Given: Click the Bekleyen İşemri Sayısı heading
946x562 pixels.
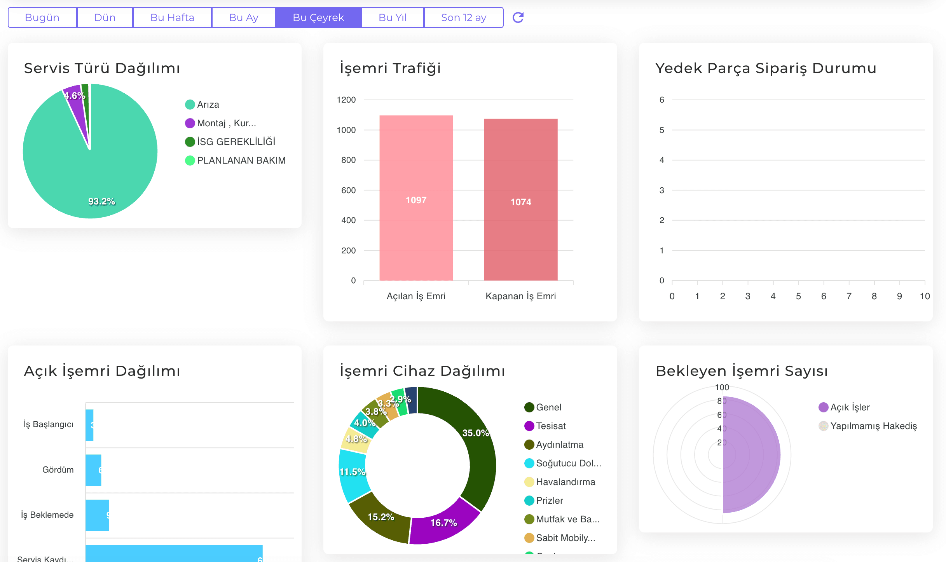Looking at the screenshot, I should point(742,371).
